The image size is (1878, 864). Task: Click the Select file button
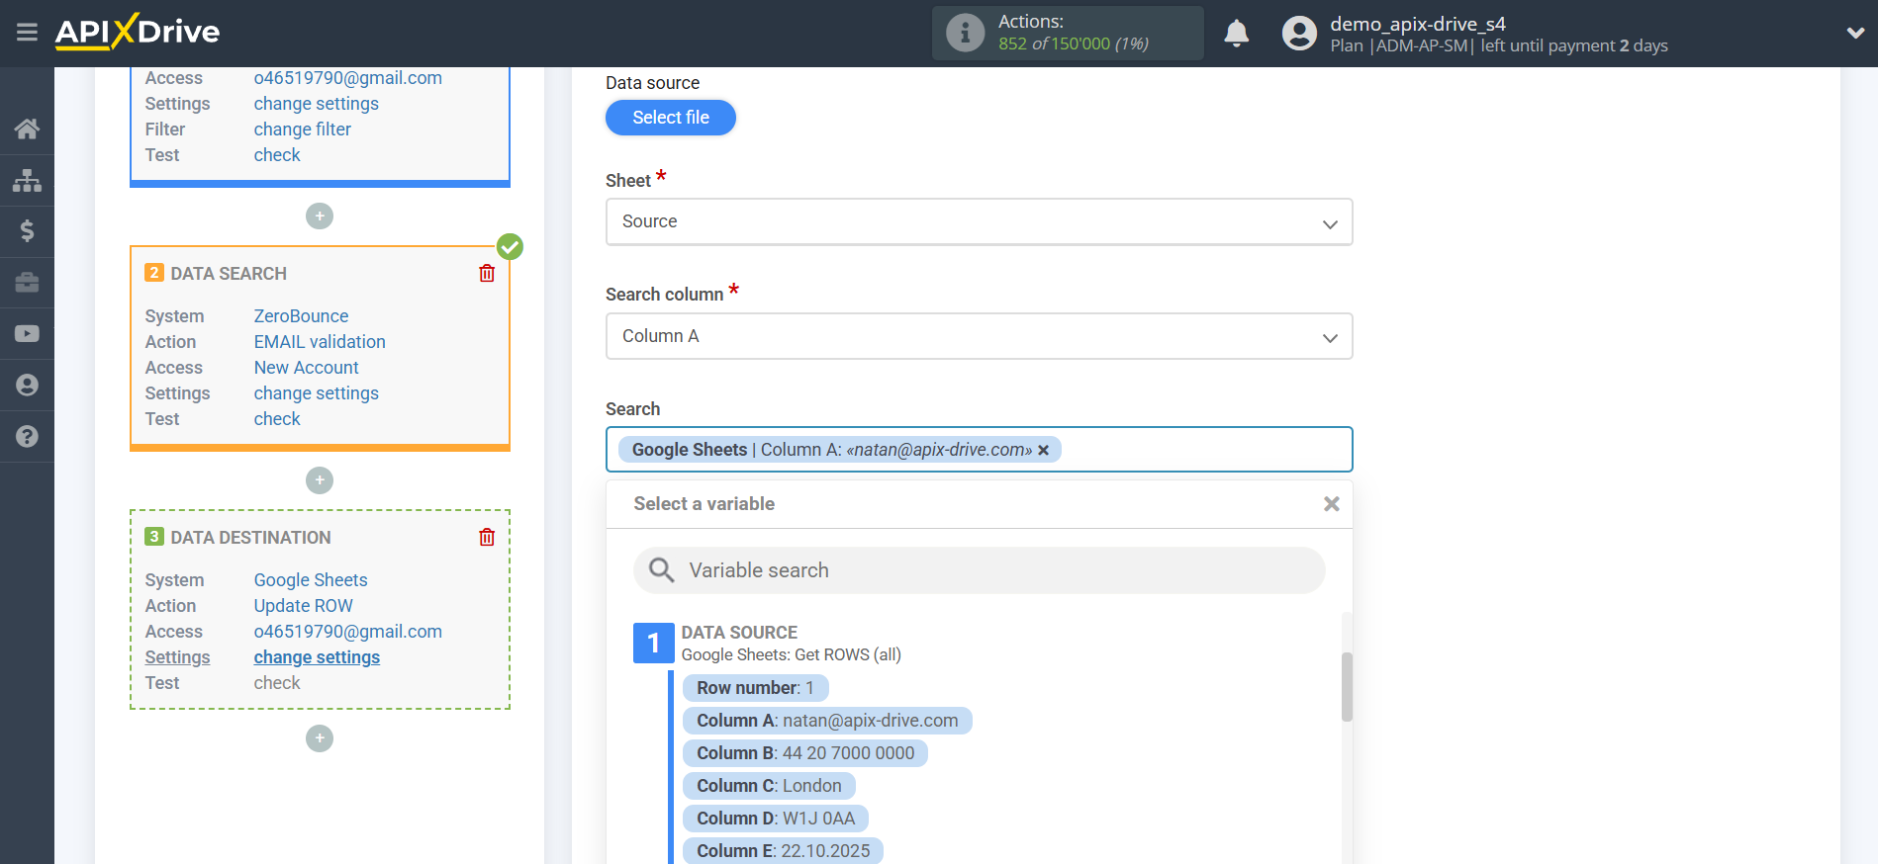pos(671,118)
